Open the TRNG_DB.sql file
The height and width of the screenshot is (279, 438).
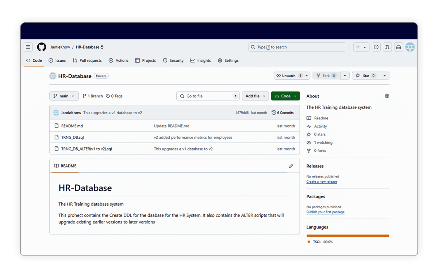tap(73, 137)
